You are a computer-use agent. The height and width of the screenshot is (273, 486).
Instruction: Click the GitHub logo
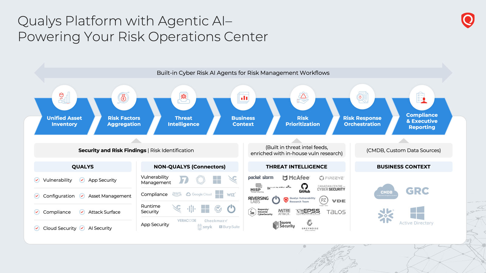click(x=304, y=188)
